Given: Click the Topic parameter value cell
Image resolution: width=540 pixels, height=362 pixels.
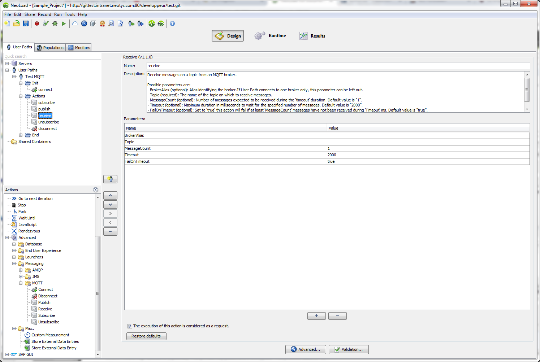Looking at the screenshot, I should coord(428,142).
